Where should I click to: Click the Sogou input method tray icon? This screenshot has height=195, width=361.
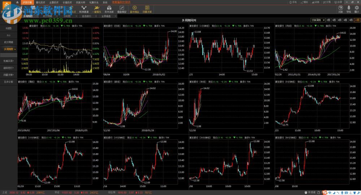(x=325, y=193)
